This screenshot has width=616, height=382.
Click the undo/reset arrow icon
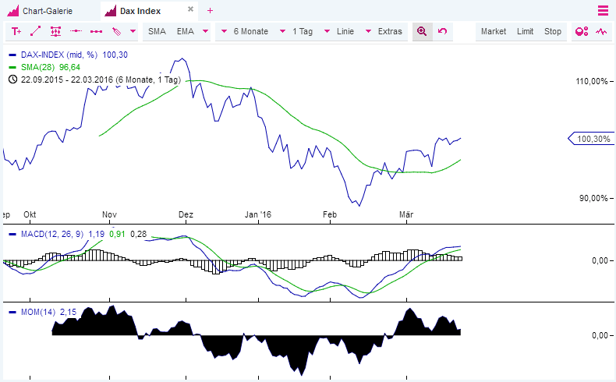tap(443, 31)
